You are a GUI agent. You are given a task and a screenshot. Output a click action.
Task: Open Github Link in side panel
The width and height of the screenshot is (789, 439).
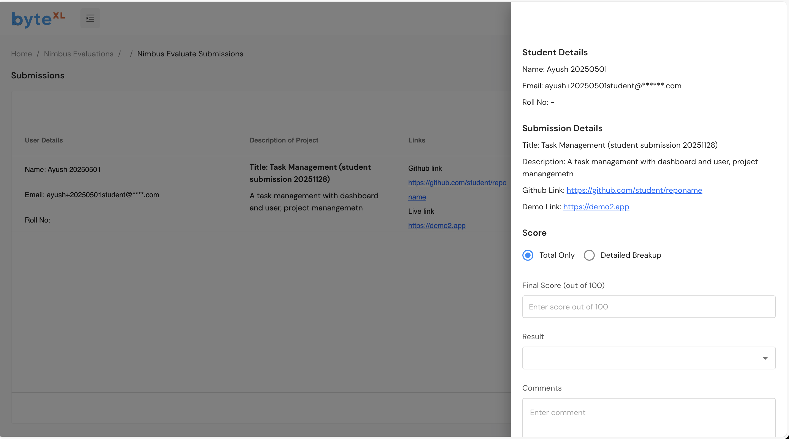tap(634, 190)
